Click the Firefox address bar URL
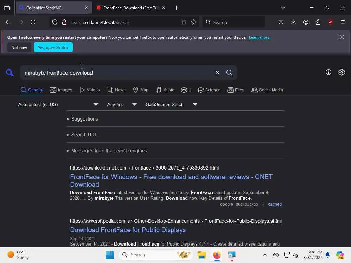The height and width of the screenshot is (263, 351). point(100,22)
